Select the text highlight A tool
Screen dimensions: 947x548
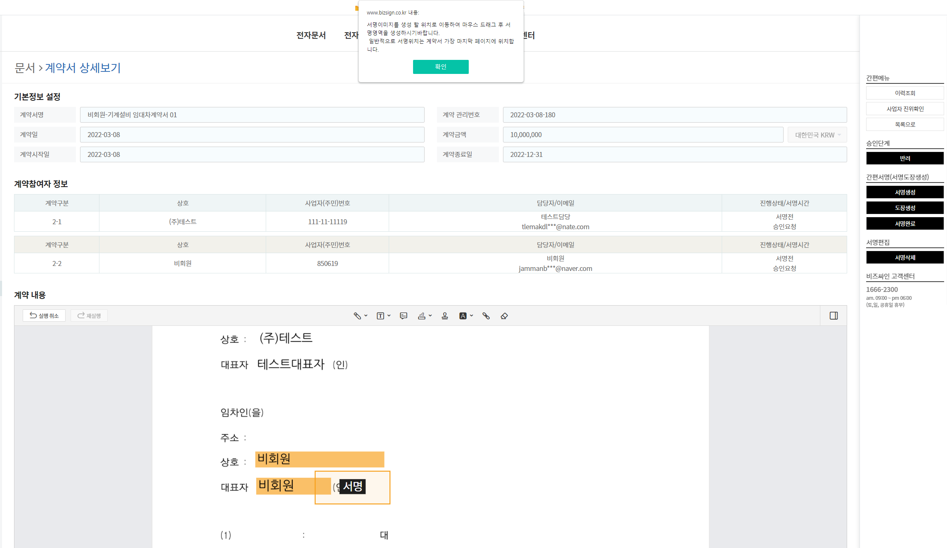click(463, 316)
